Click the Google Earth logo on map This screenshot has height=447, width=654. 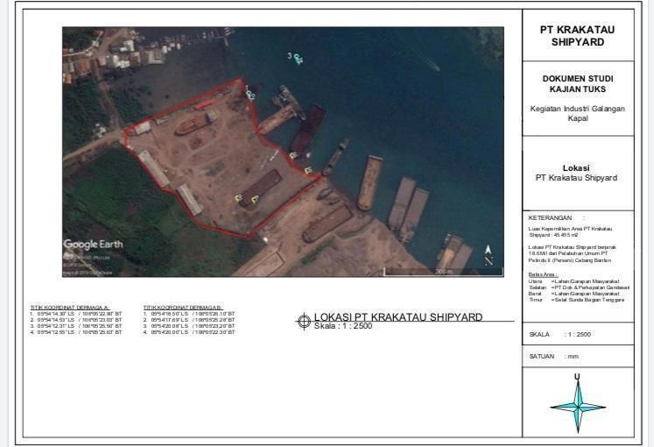pyautogui.click(x=93, y=245)
